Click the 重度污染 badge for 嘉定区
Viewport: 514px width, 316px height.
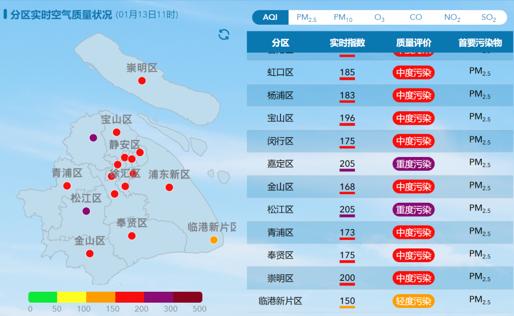413,164
